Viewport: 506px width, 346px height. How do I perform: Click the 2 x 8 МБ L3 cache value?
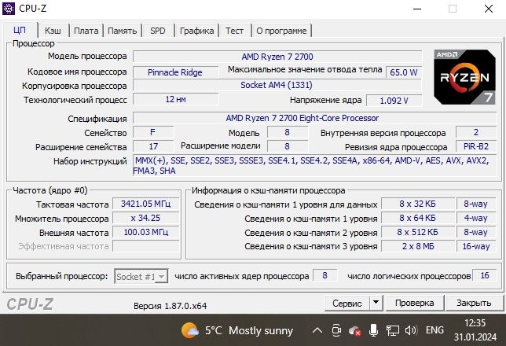[417, 246]
